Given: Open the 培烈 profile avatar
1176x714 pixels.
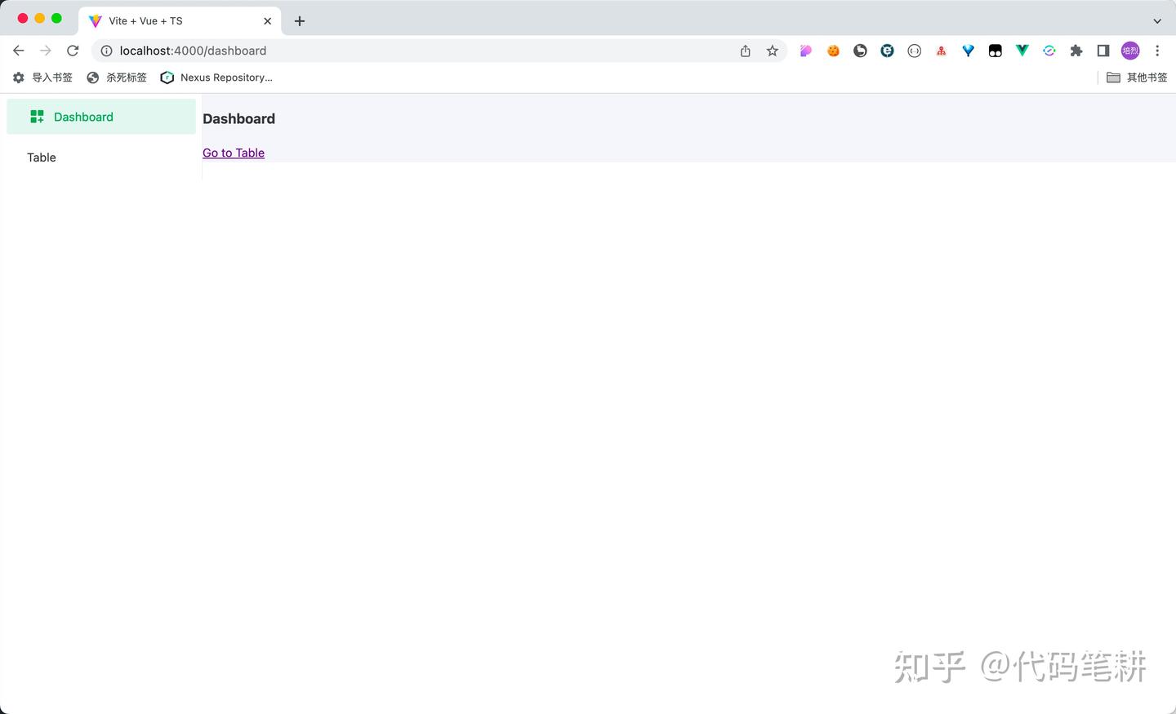Looking at the screenshot, I should click(x=1130, y=51).
